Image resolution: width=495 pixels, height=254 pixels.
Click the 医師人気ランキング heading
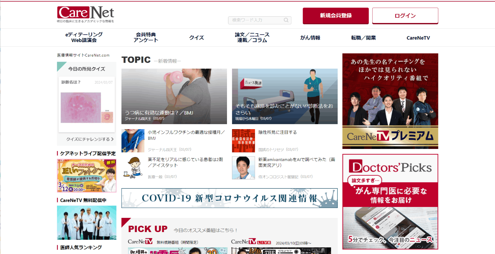click(81, 247)
